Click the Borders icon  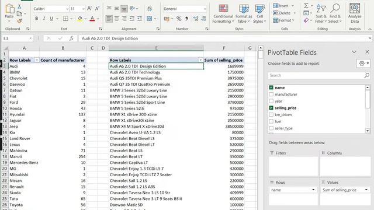(65, 19)
